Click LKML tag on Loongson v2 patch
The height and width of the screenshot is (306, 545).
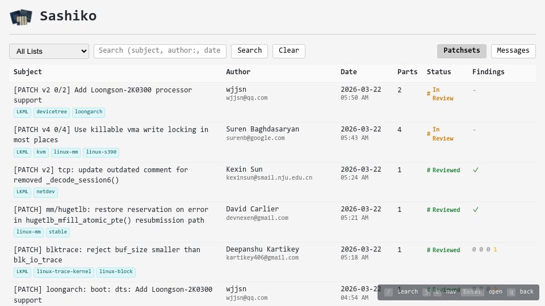pos(23,112)
